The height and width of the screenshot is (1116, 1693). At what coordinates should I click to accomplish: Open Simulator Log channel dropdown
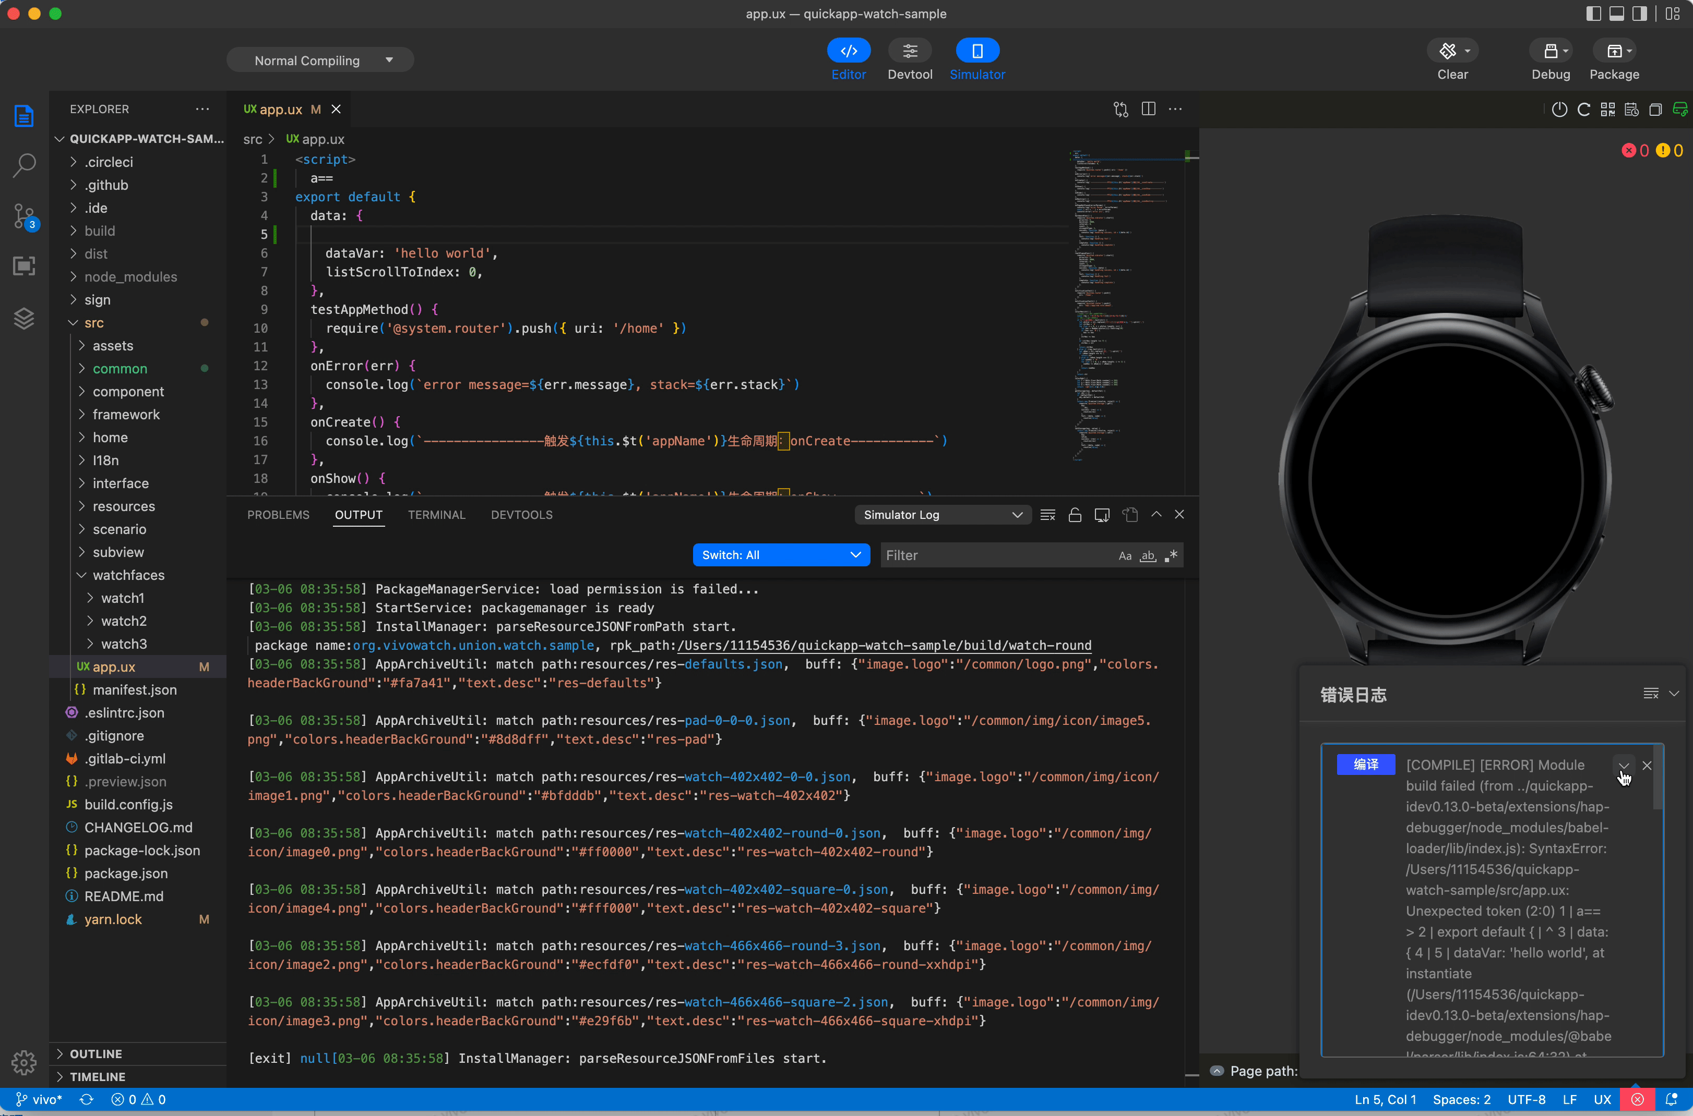943,515
